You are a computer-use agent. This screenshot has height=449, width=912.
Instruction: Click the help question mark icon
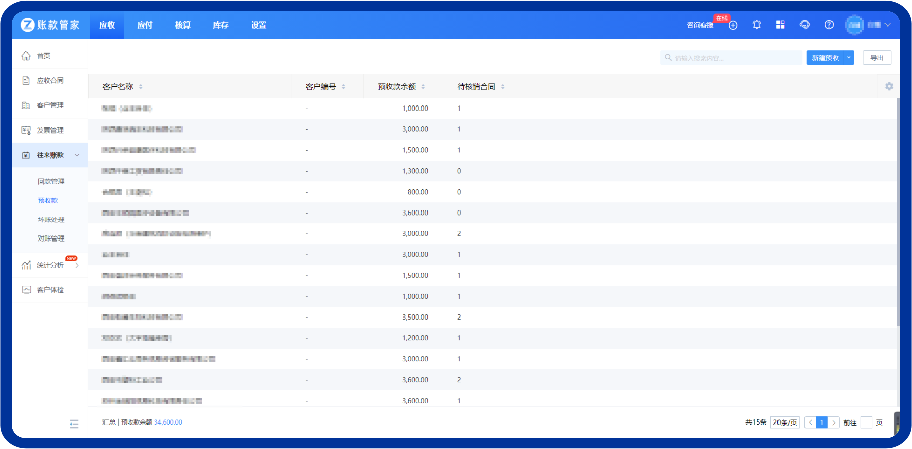(829, 25)
